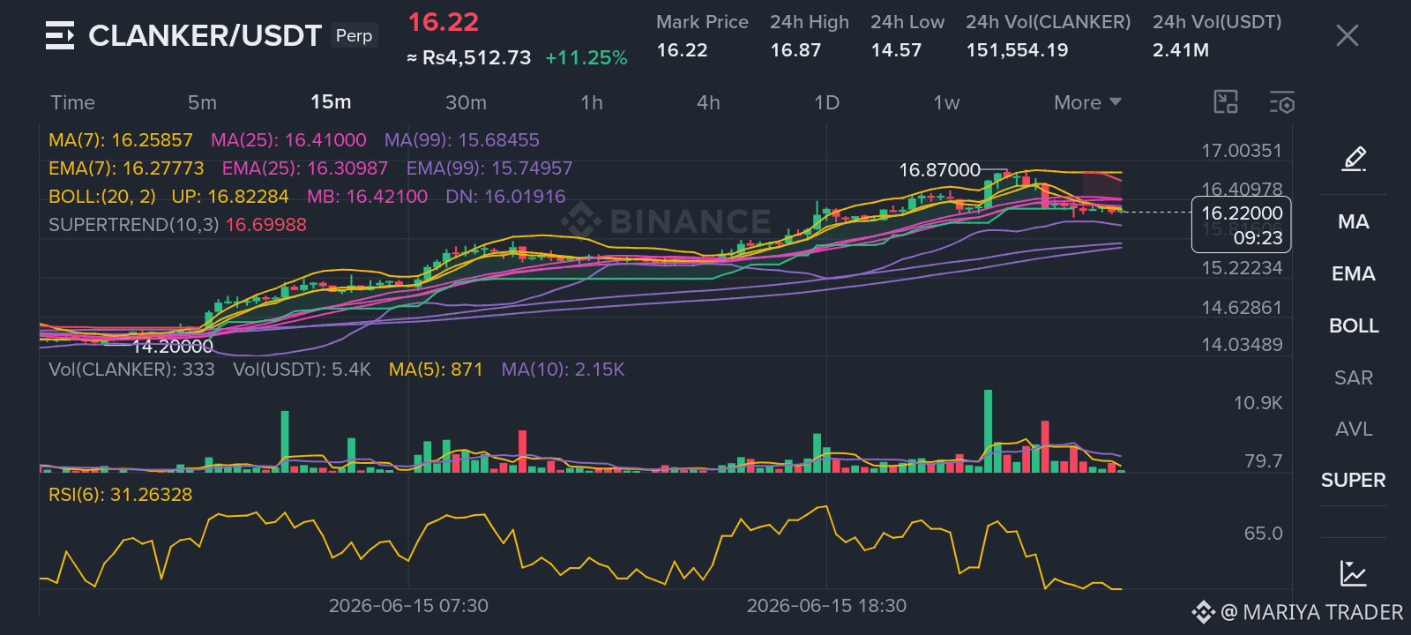Click the Vol(CLANKER): 333 legend
The image size is (1411, 635).
pyautogui.click(x=131, y=370)
